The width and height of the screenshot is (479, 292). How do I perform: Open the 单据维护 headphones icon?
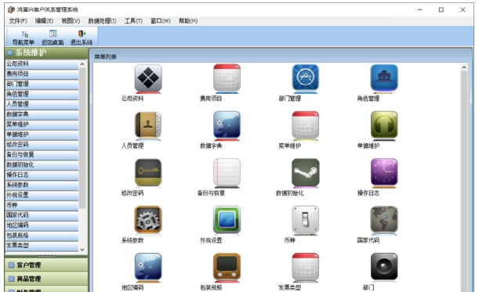(x=384, y=125)
